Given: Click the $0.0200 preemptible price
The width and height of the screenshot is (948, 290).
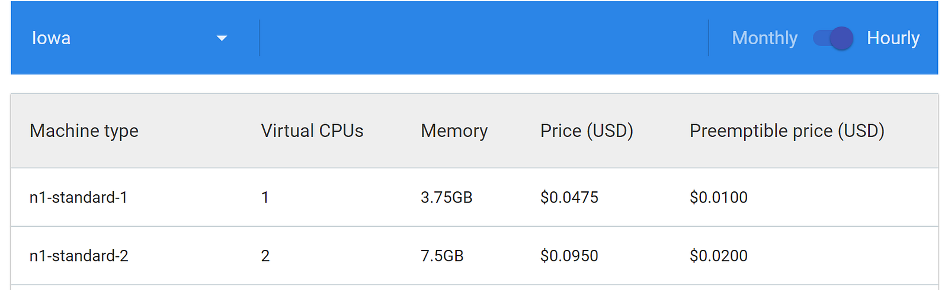Looking at the screenshot, I should [x=719, y=256].
